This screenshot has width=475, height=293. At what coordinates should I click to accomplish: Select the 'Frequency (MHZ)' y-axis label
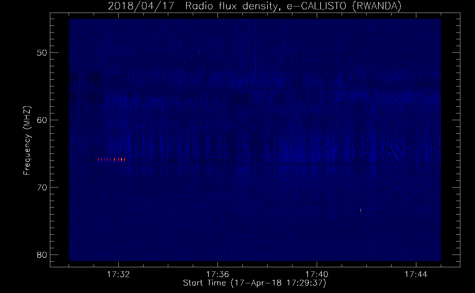click(x=27, y=141)
